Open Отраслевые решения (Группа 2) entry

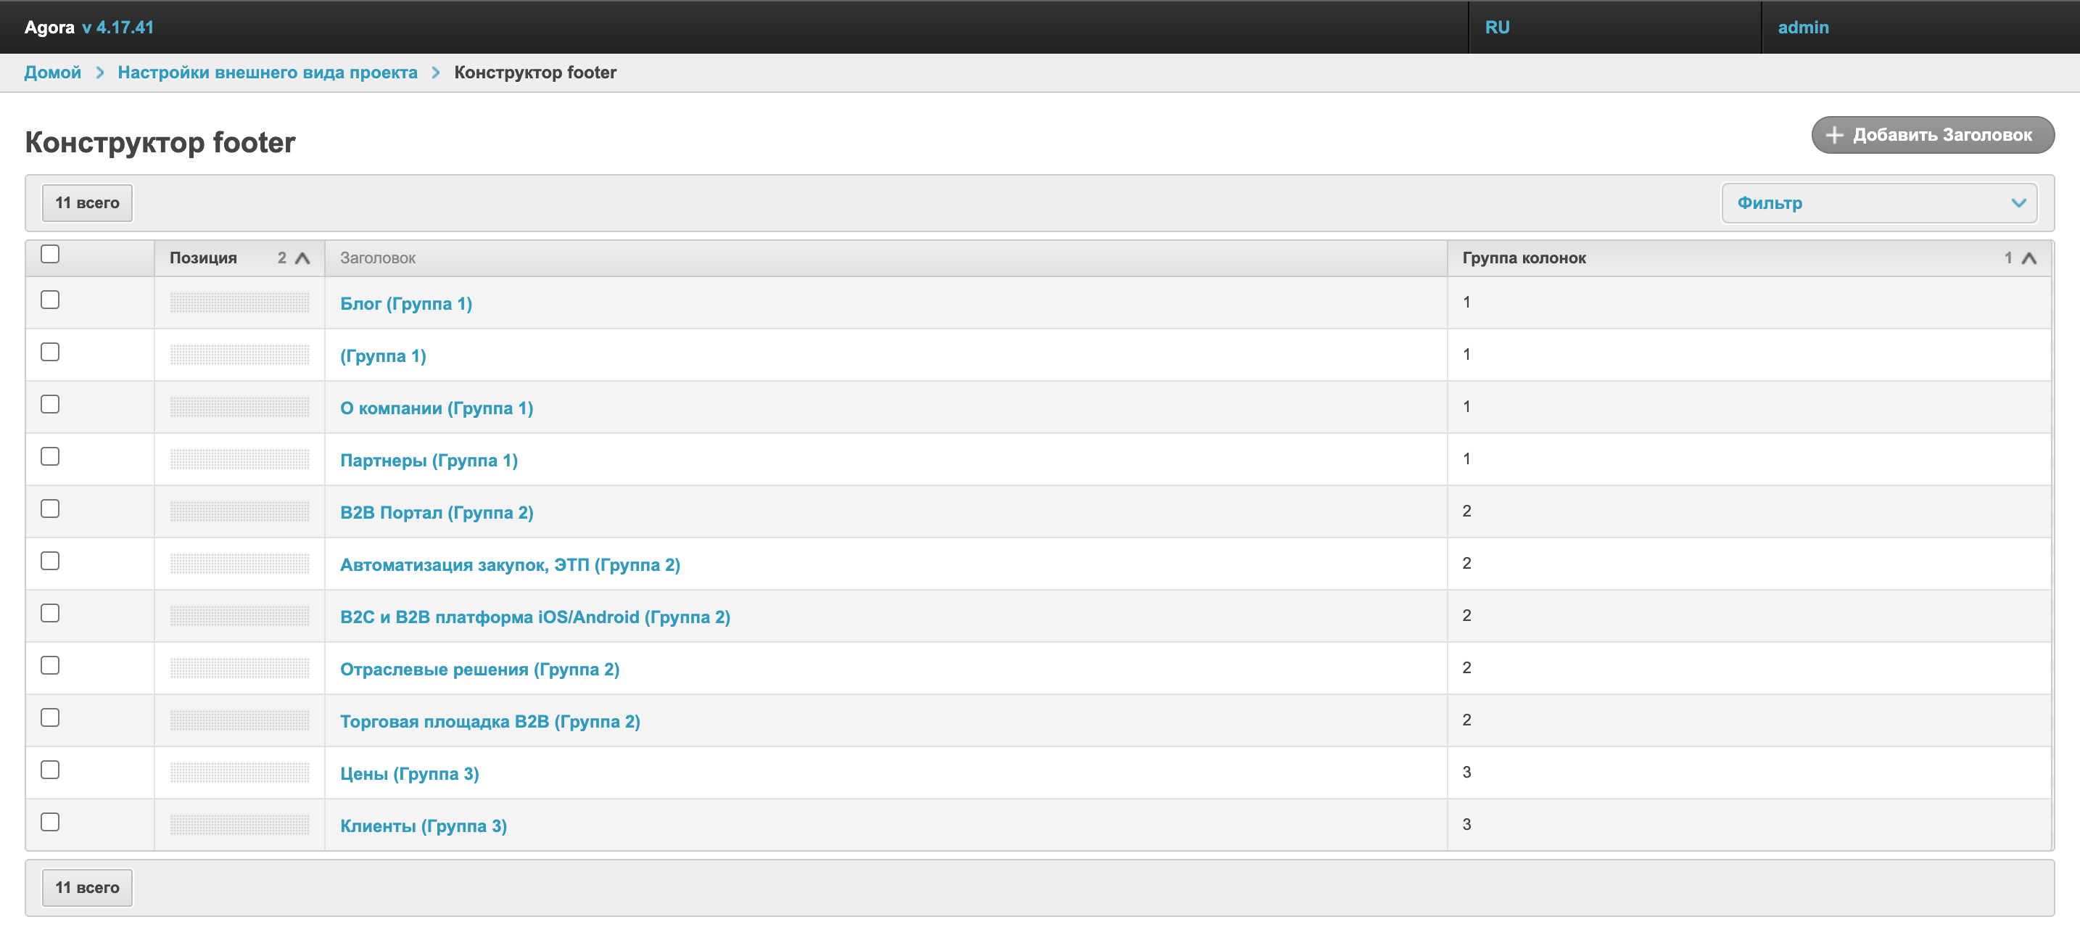[x=479, y=669]
